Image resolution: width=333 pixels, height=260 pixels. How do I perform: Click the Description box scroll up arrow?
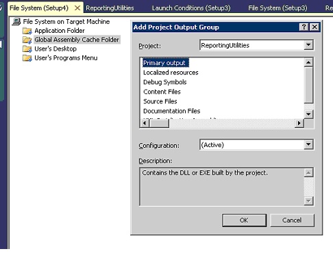308,173
